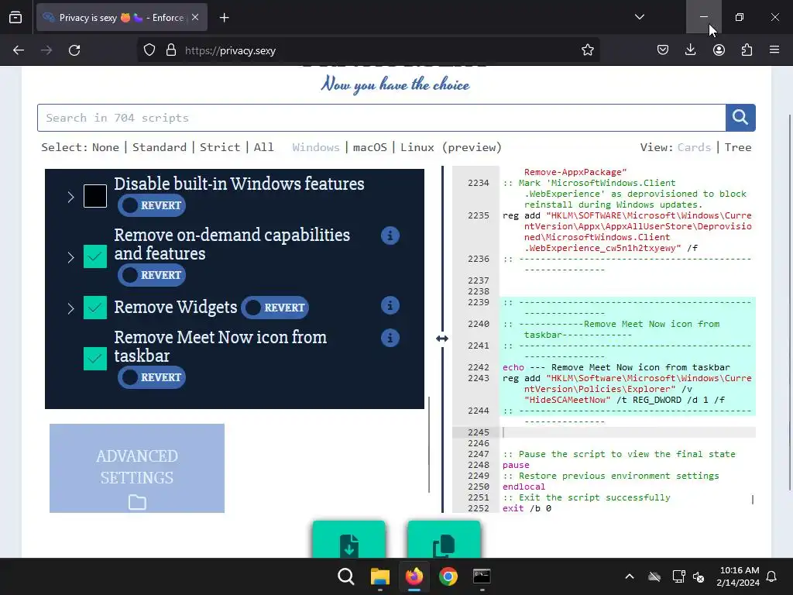
Task: Toggle revert for Remove on-demand capabilities
Action: [x=152, y=275]
